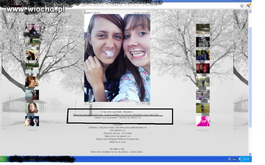
Task: Click the text "O nie co to się działo.. Masakra.."
Action: [117, 112]
